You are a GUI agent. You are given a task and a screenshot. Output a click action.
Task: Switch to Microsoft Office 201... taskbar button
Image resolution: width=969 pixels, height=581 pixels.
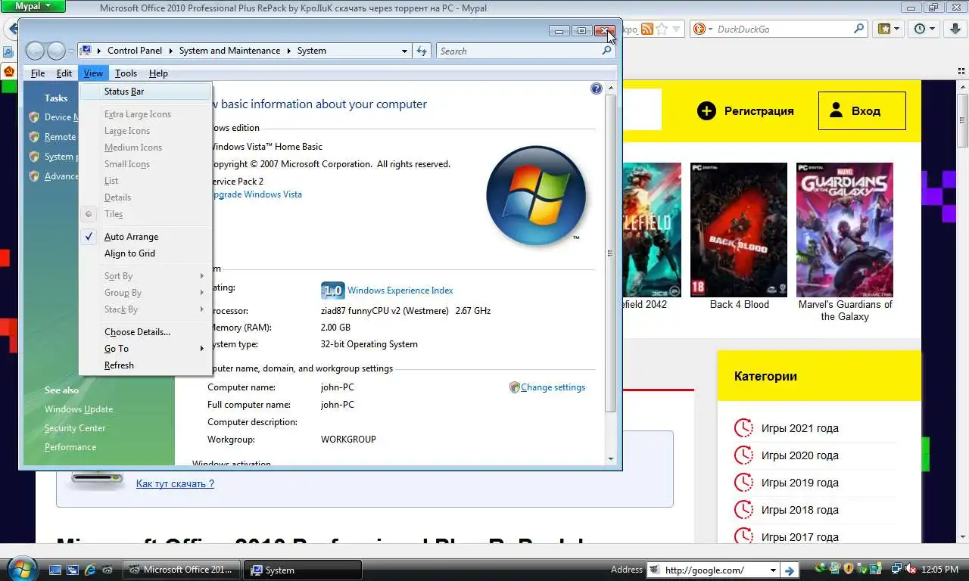(x=182, y=570)
